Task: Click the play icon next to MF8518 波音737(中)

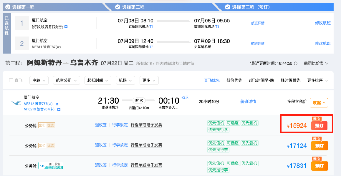Action: click(x=66, y=27)
